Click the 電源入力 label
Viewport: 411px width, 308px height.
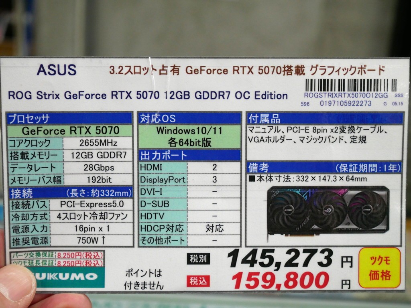(x=29, y=229)
